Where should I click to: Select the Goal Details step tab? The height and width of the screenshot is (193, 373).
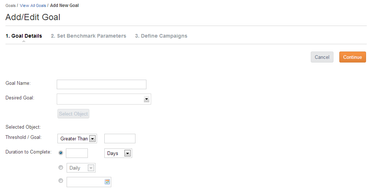tap(24, 36)
